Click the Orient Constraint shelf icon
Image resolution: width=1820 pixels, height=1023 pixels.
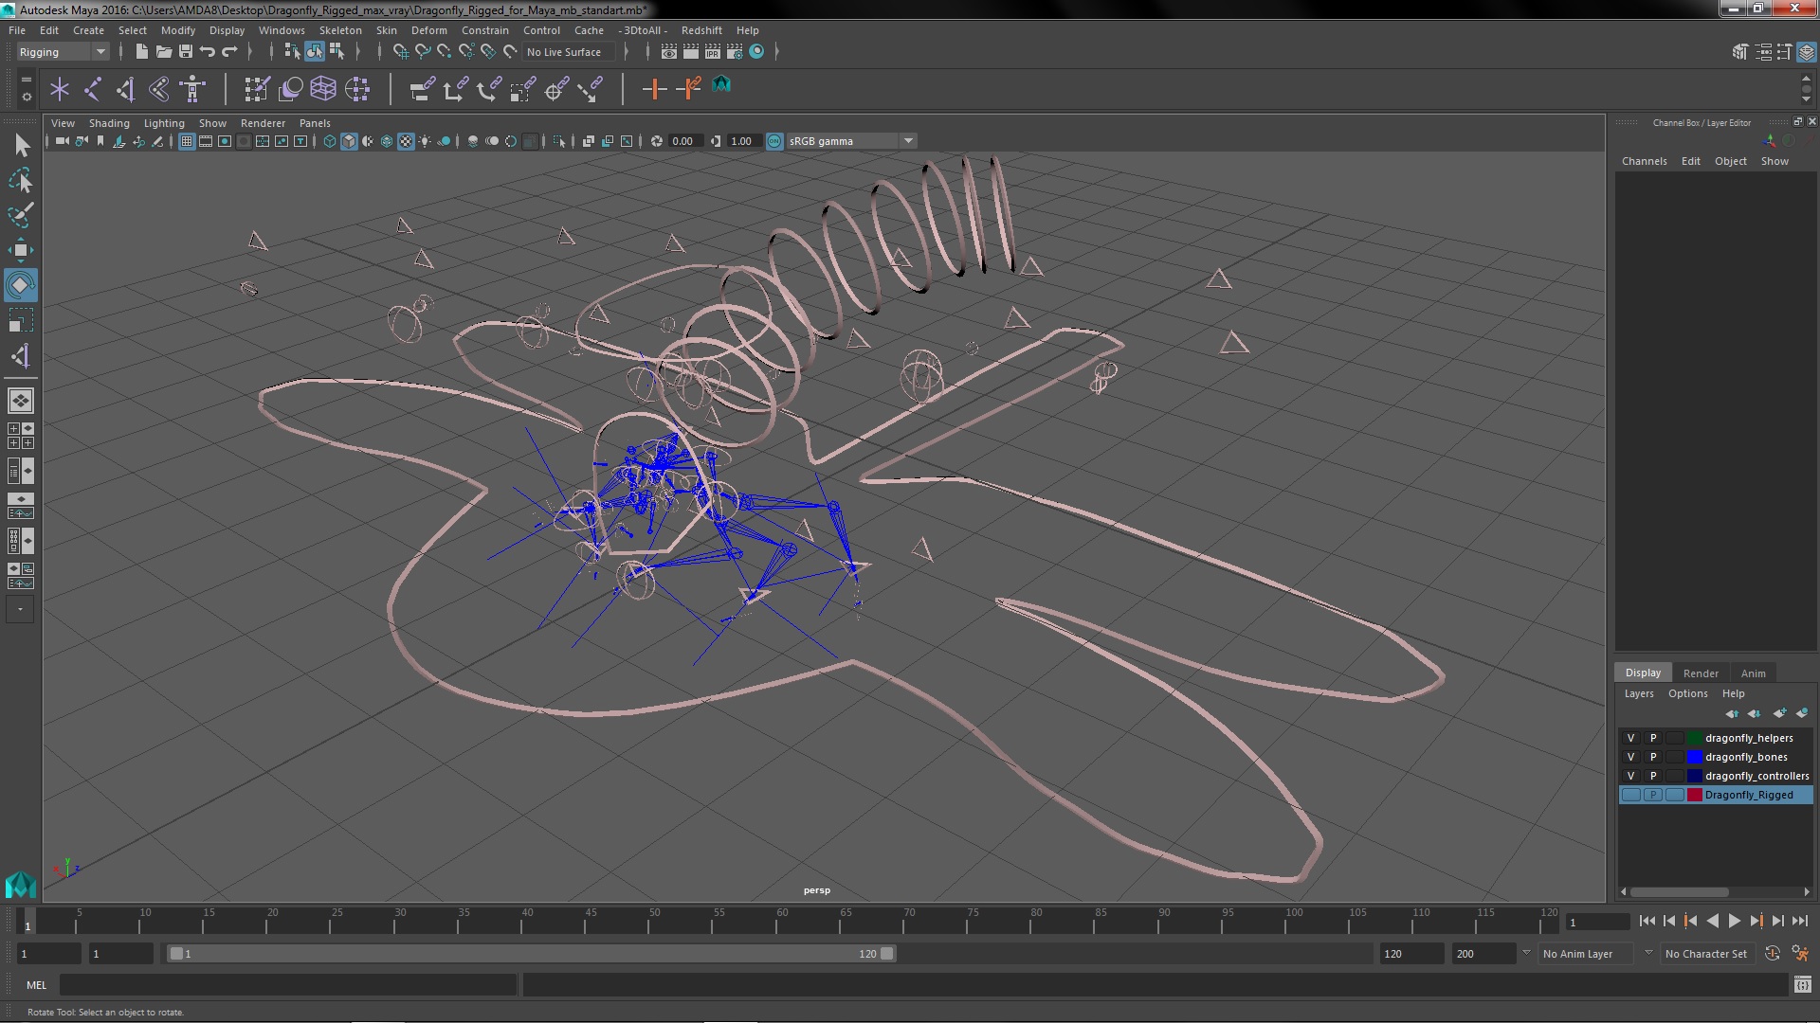coord(488,90)
